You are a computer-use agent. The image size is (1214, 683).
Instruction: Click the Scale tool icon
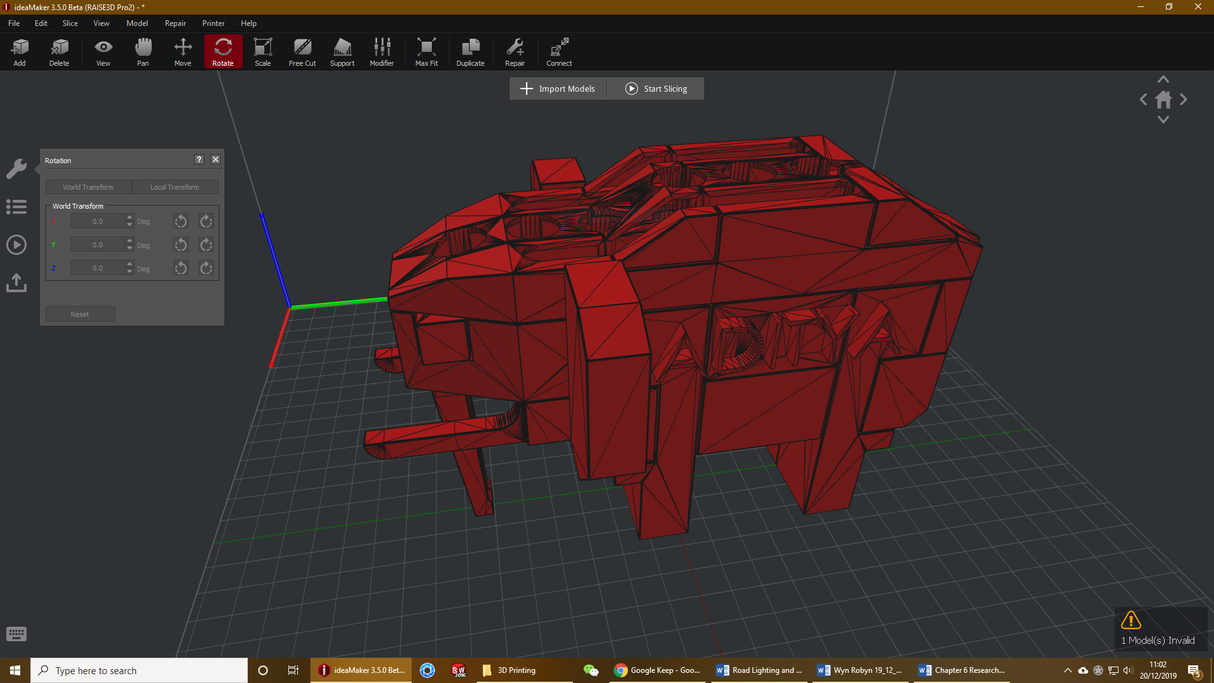[x=262, y=52]
